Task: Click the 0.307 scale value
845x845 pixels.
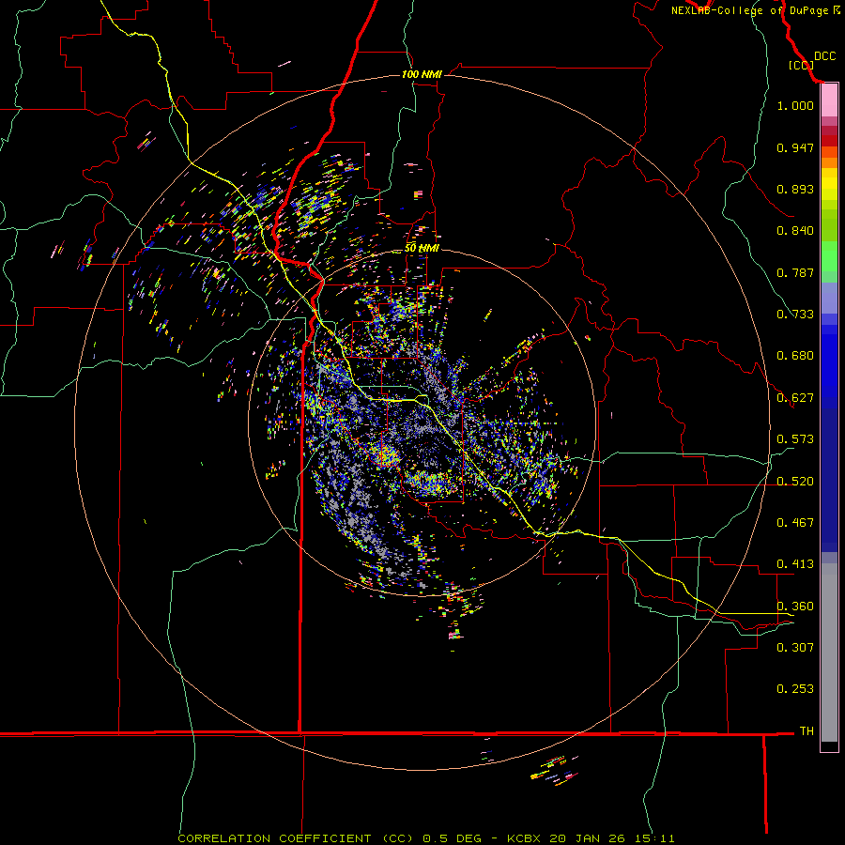Action: (795, 648)
